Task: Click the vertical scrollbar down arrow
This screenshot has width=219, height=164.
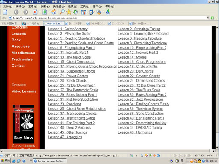Action: pos(217,148)
